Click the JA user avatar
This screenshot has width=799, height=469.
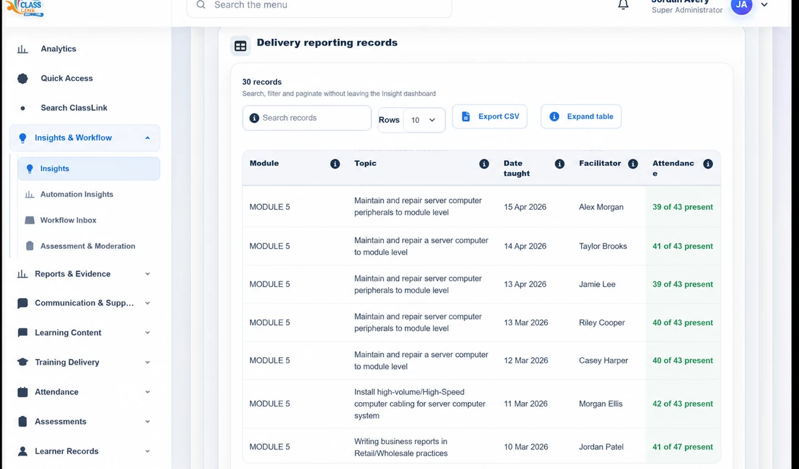click(741, 5)
